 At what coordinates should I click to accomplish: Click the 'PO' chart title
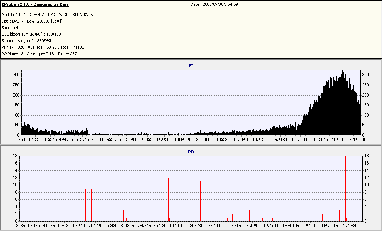[191, 152]
